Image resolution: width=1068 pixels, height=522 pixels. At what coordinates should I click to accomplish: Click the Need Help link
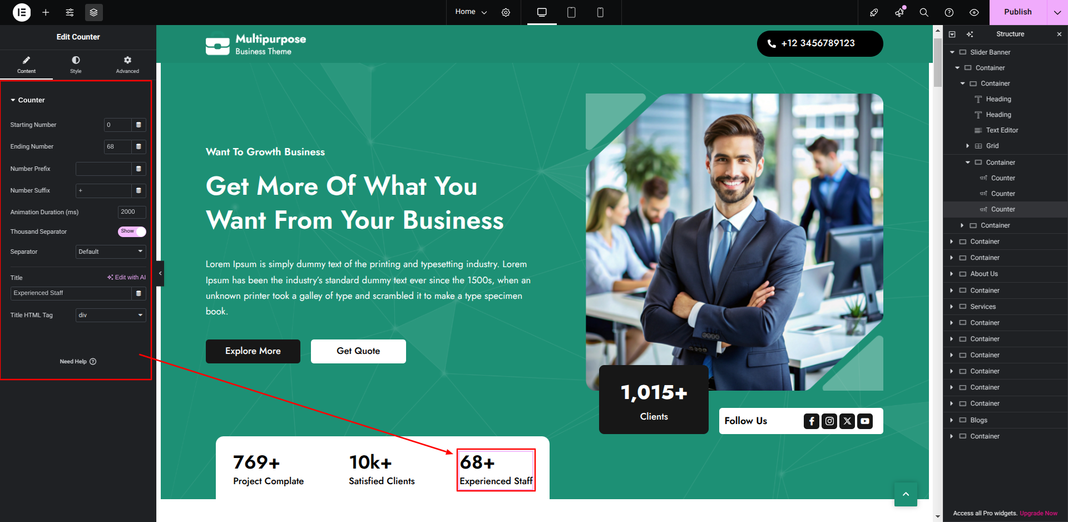pos(78,362)
